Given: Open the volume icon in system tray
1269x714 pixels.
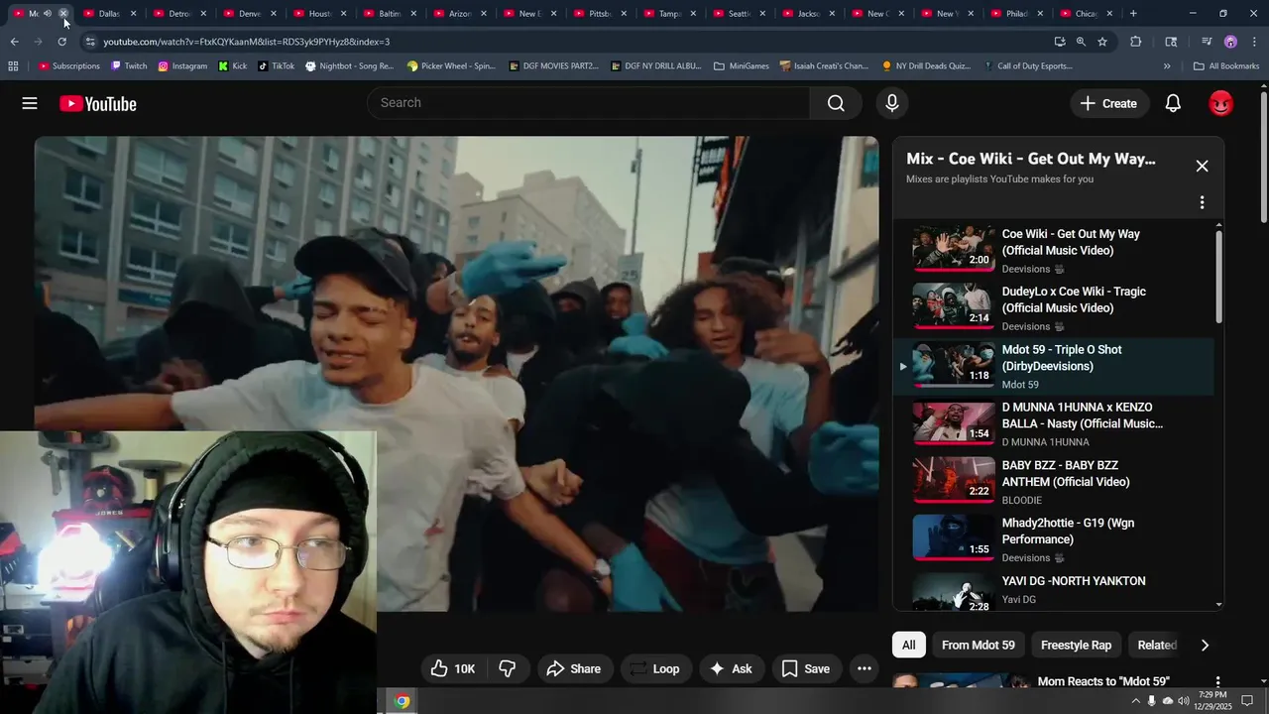Looking at the screenshot, I should click(x=1183, y=701).
